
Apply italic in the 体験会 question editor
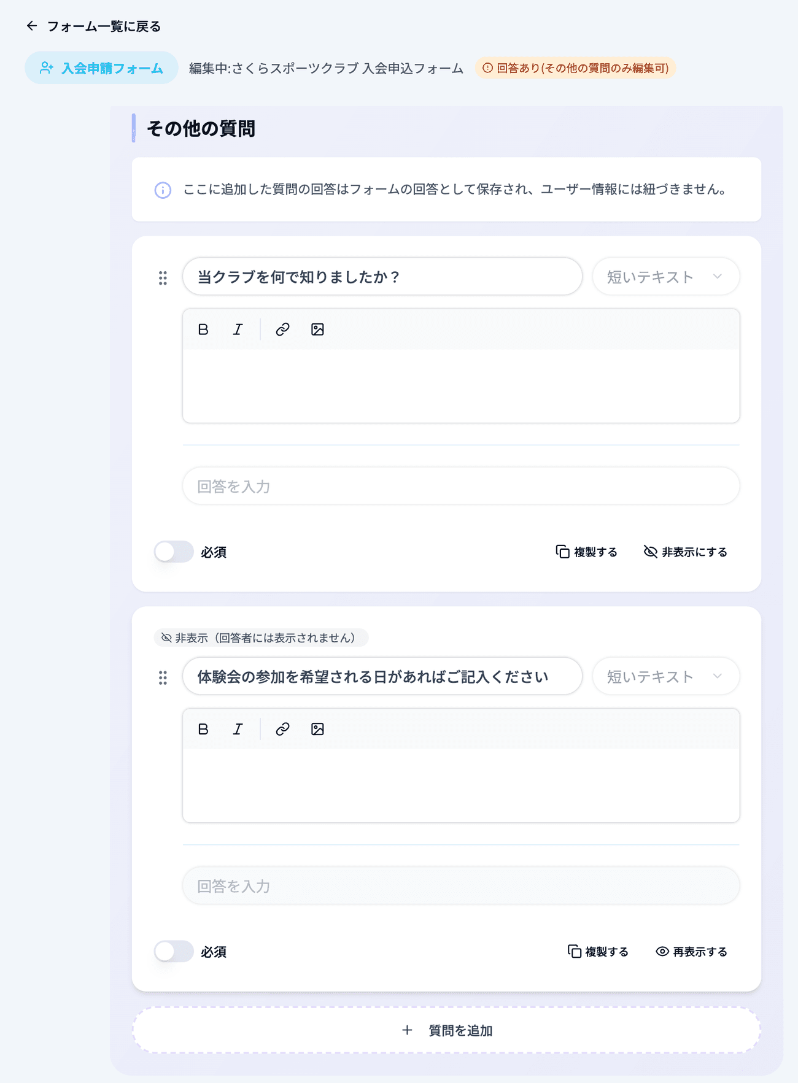pyautogui.click(x=238, y=729)
